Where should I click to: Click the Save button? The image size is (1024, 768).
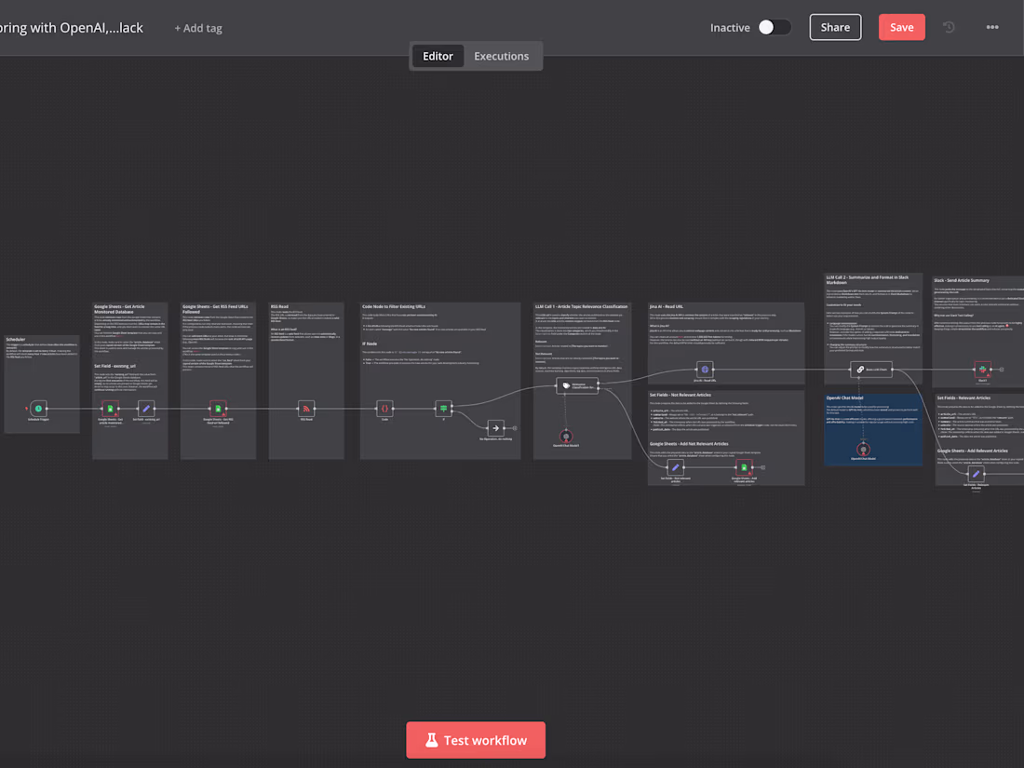[901, 27]
